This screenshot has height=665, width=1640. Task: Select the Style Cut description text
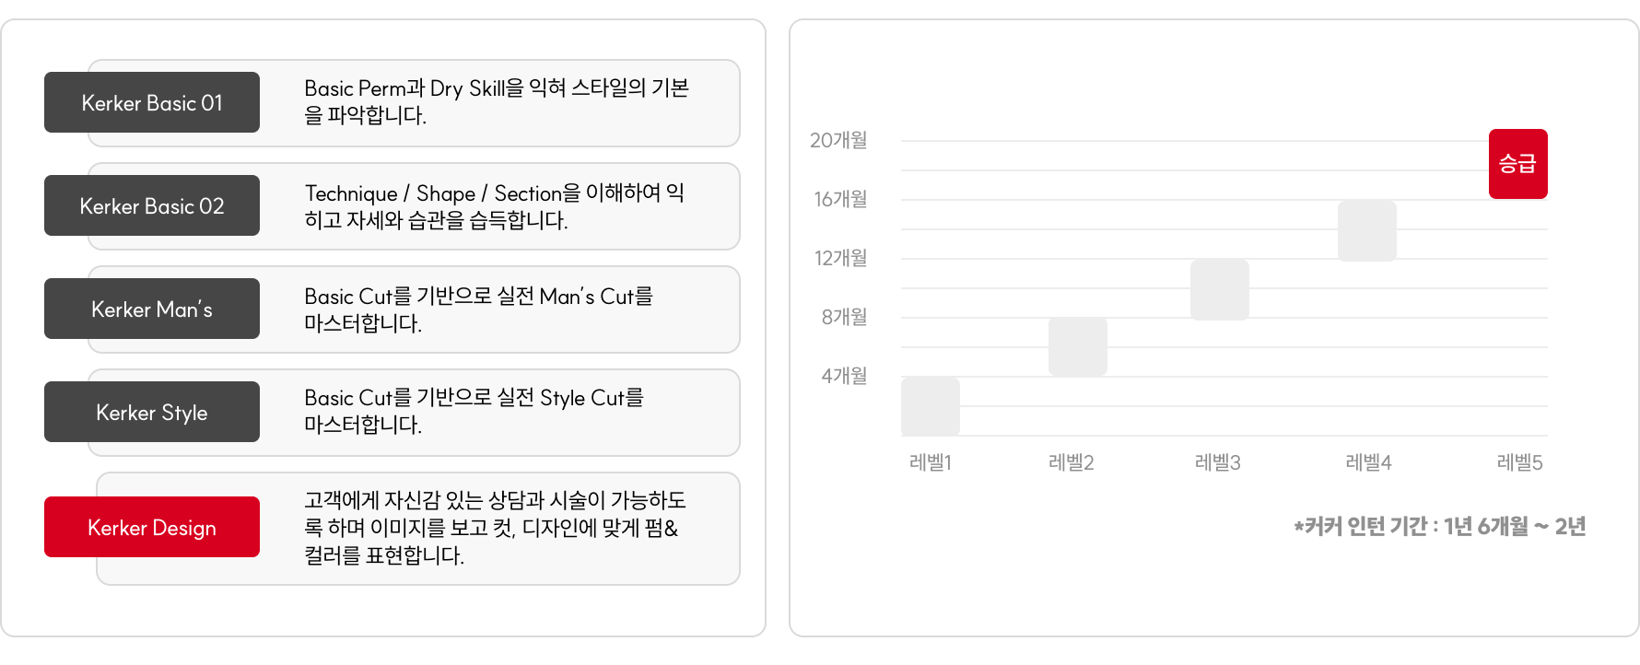(x=474, y=411)
